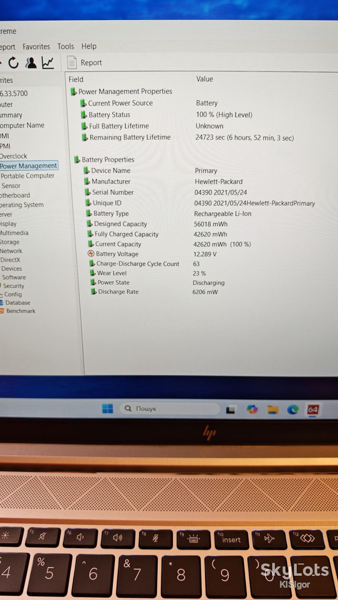Click Serial Number row icon
Screen dimensions: 338x600
(x=88, y=192)
